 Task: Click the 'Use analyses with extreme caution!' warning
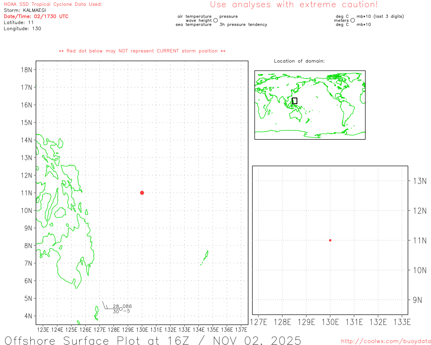click(294, 5)
